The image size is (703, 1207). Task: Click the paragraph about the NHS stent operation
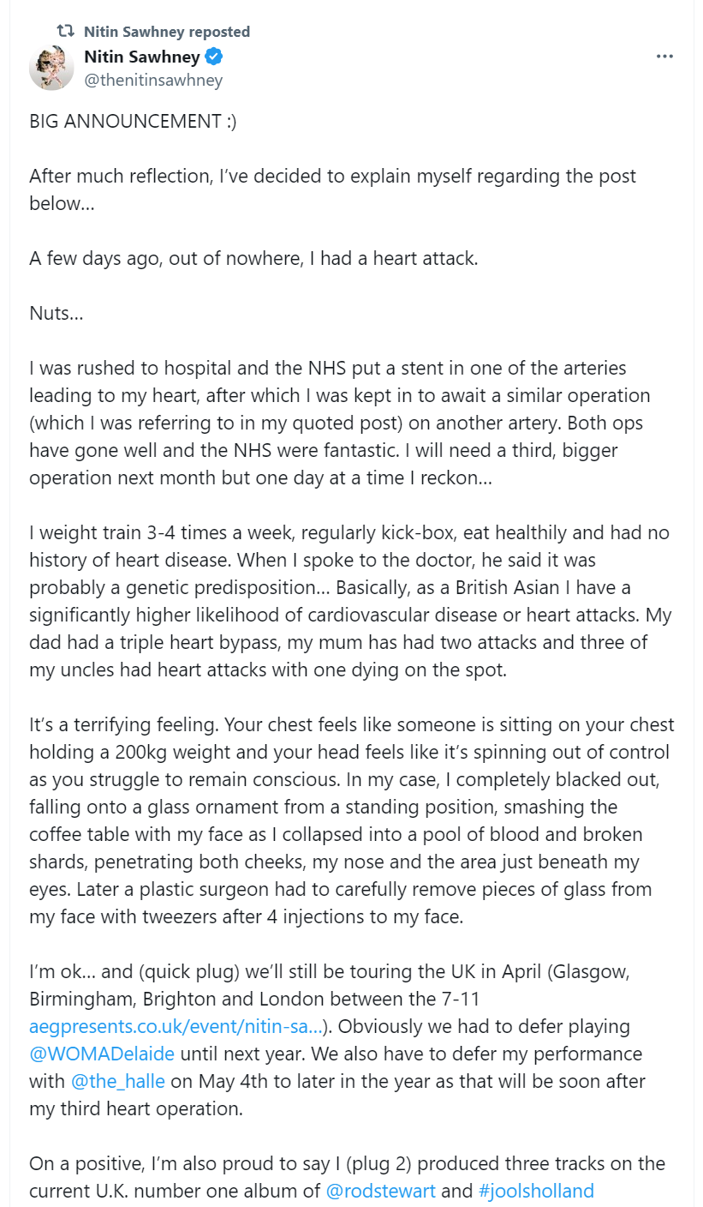tap(340, 423)
